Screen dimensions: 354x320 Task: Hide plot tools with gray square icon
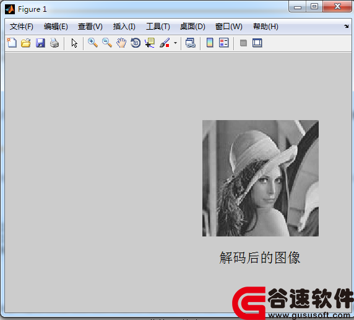tap(243, 43)
